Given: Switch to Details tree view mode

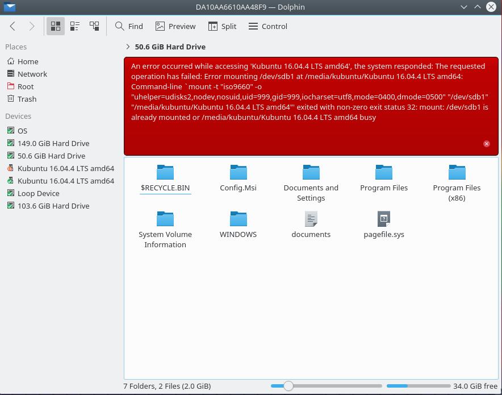Looking at the screenshot, I should coord(94,26).
